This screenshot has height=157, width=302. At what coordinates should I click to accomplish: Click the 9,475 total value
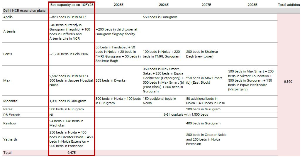[72, 153]
